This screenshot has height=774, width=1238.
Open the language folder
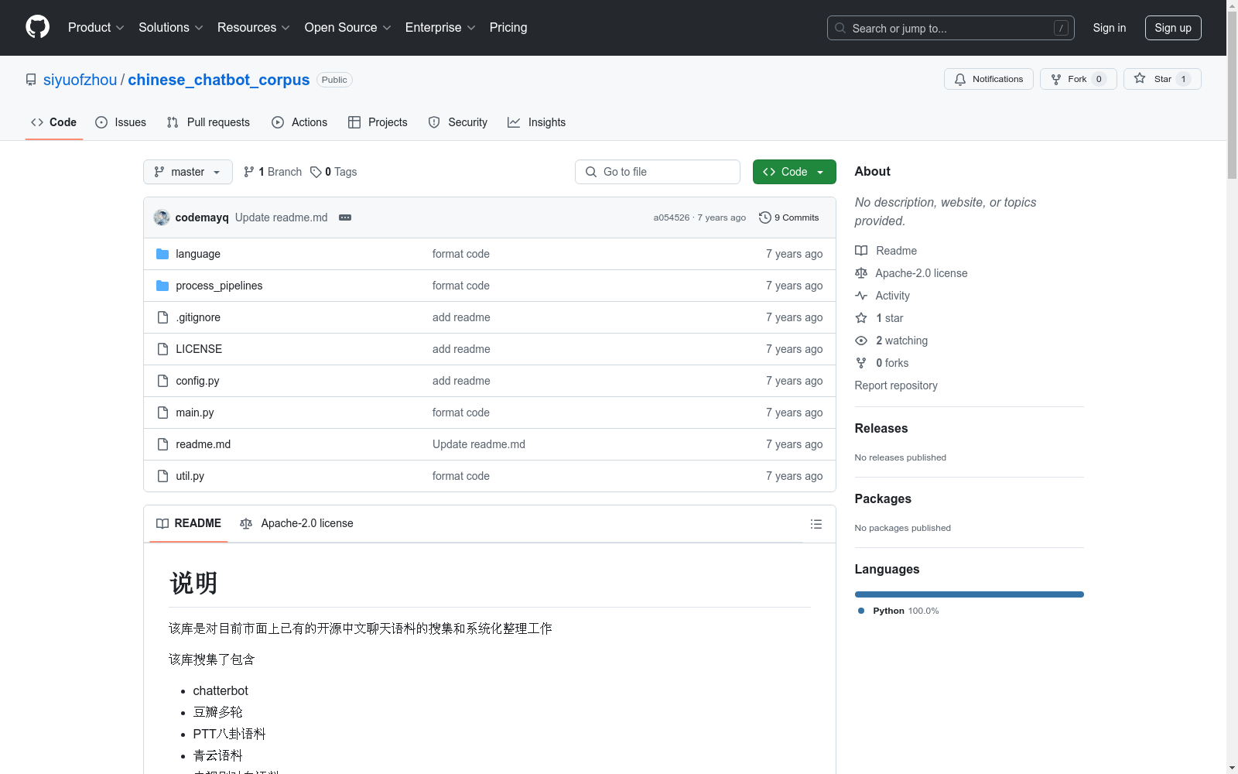198,254
